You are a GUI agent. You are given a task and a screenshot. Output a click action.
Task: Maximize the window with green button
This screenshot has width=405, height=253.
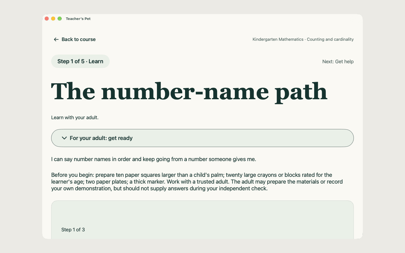60,19
